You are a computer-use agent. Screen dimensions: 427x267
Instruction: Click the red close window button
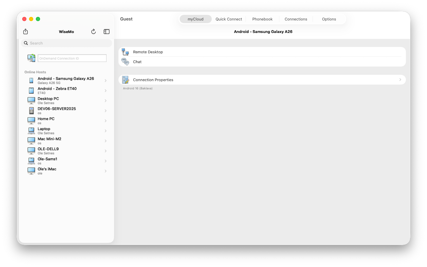(24, 19)
